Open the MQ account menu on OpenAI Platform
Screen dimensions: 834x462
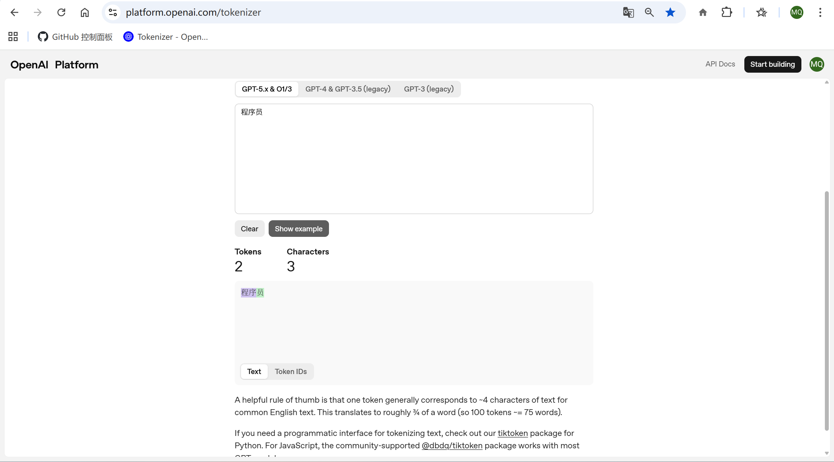(x=816, y=64)
